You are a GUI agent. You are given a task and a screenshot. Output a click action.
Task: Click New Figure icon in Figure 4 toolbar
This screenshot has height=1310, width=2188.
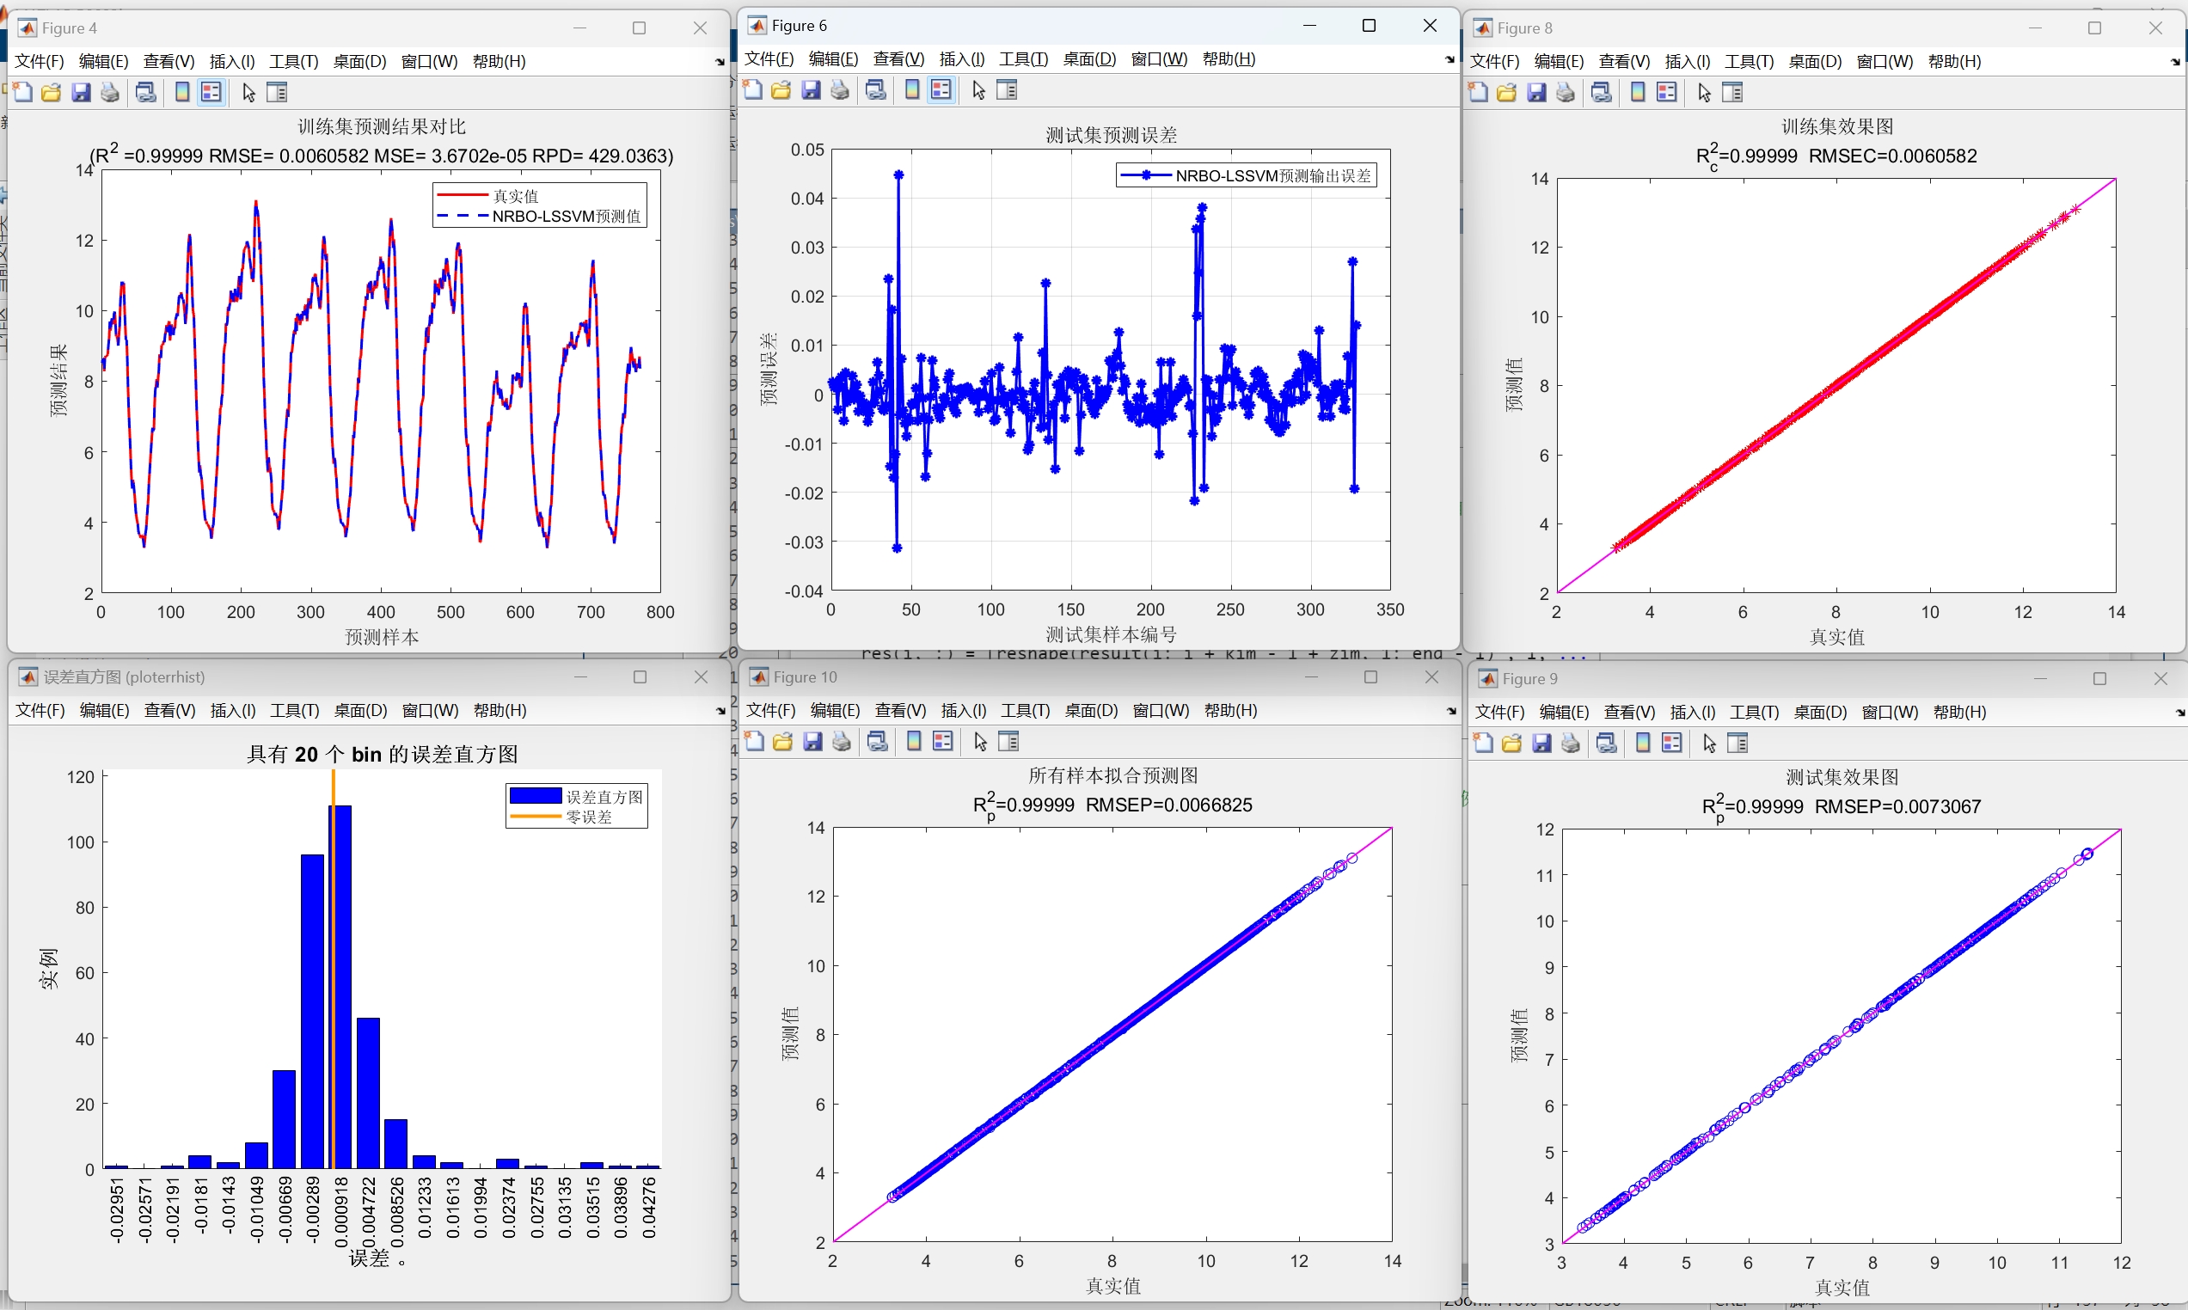[x=23, y=93]
